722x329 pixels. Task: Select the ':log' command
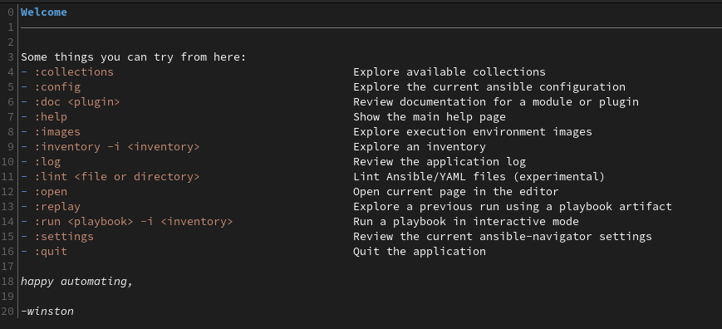click(x=47, y=162)
